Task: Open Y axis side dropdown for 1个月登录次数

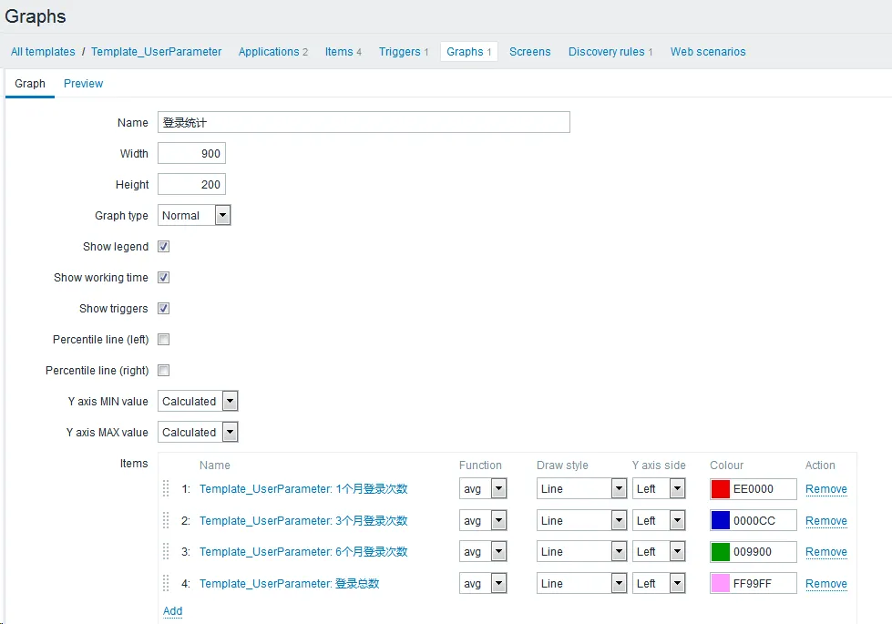Action: pyautogui.click(x=659, y=488)
